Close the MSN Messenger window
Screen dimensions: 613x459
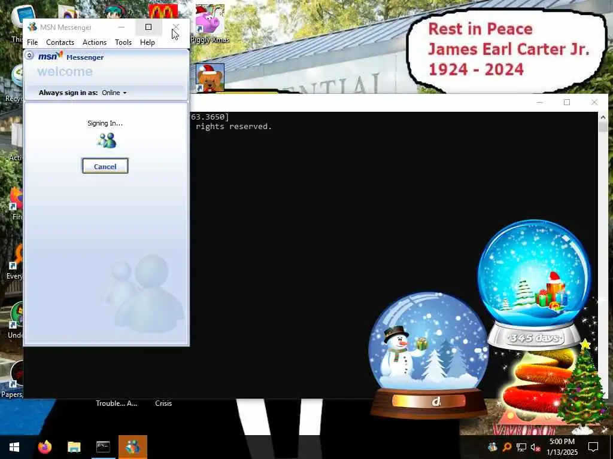click(x=175, y=27)
